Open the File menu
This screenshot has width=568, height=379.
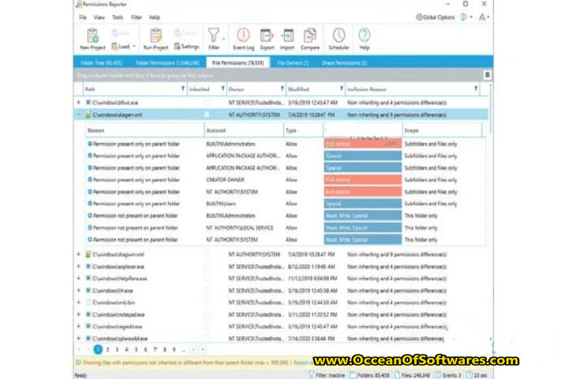83,17
